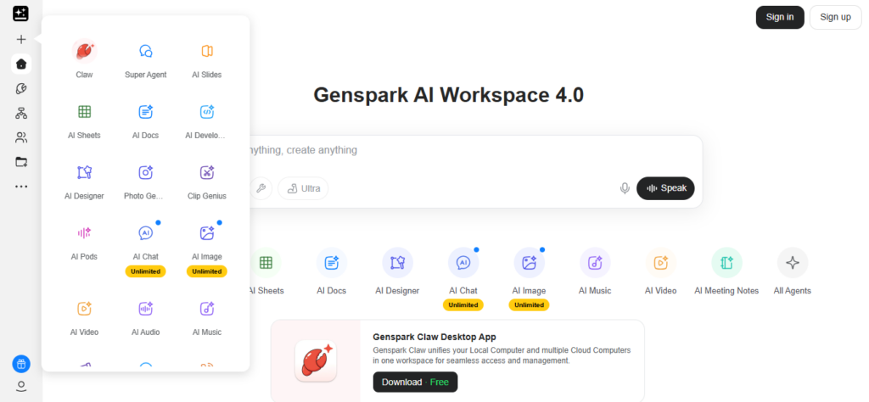869x402 pixels.
Task: Open the sidebar people icon
Action: click(21, 137)
